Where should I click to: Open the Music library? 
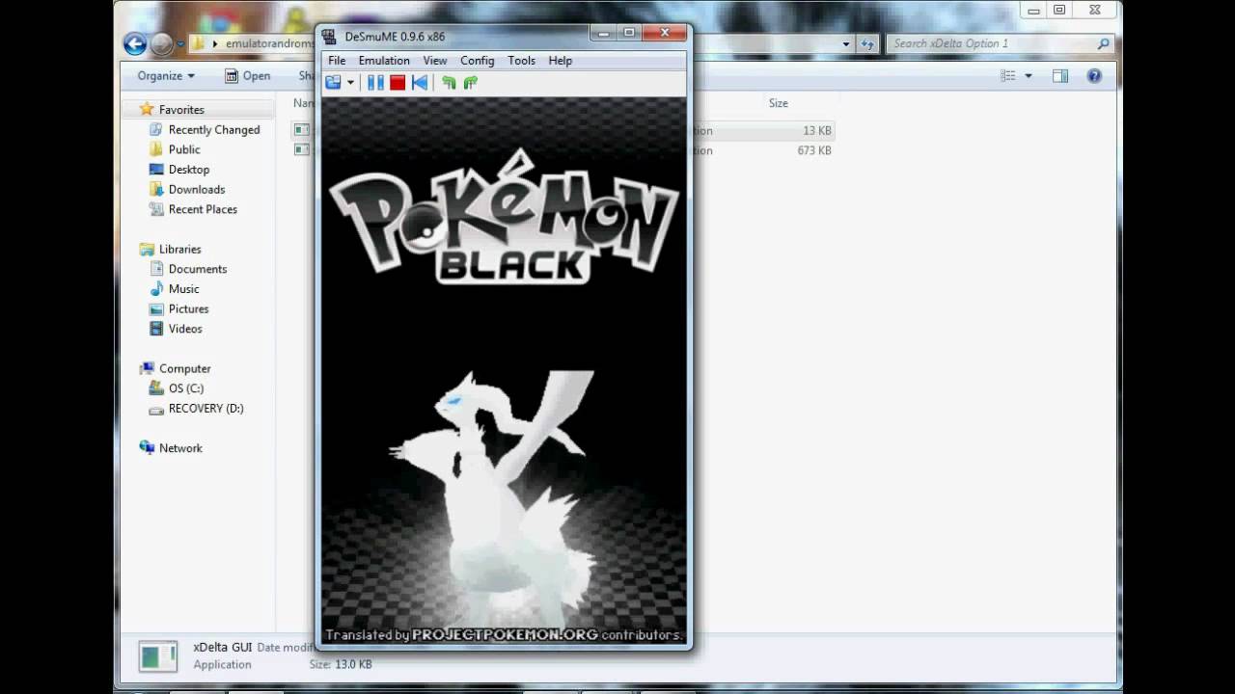coord(183,289)
